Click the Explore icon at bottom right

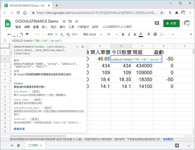(177, 145)
